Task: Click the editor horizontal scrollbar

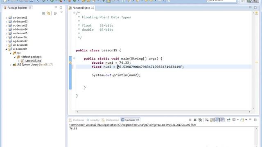Action: pos(163,112)
